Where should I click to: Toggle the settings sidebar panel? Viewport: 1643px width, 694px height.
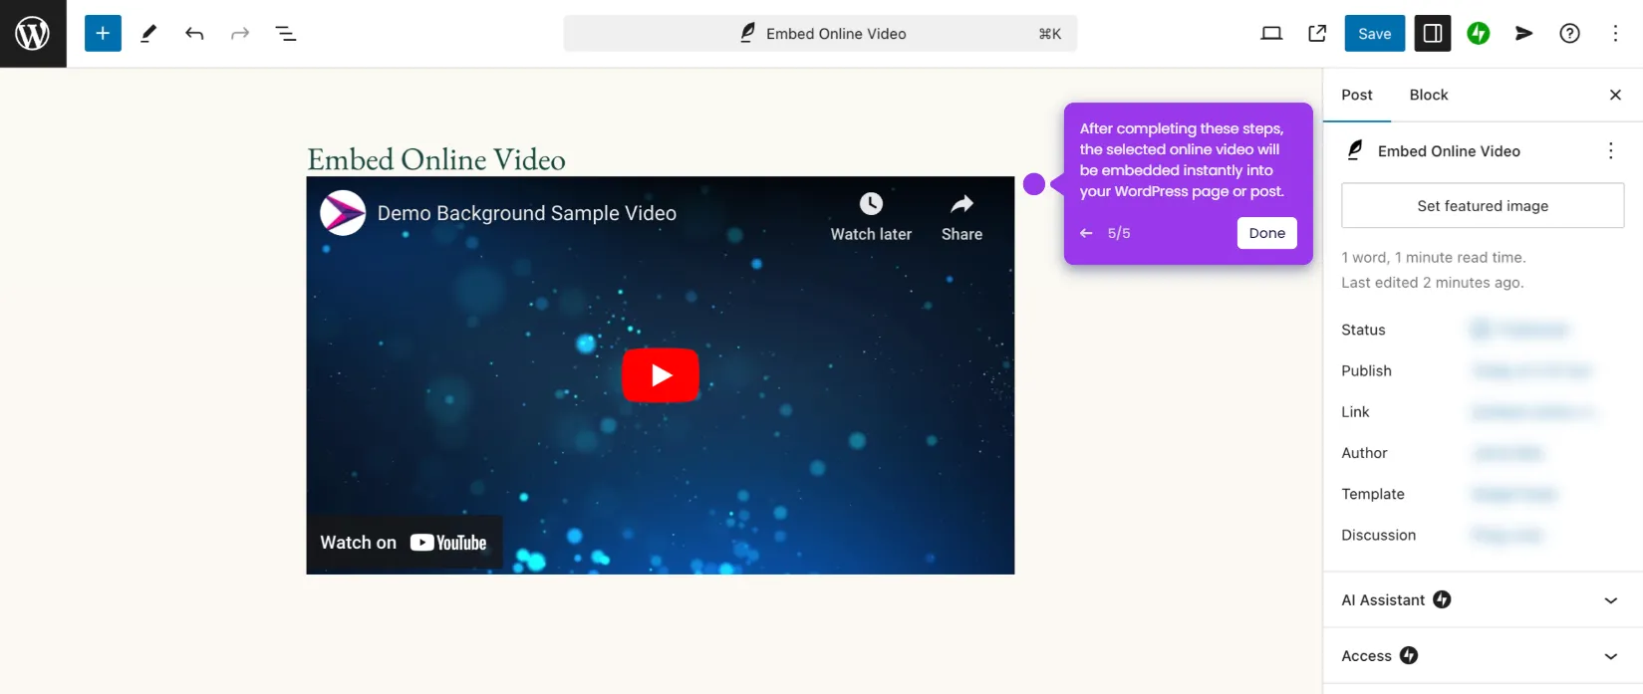pyautogui.click(x=1433, y=34)
